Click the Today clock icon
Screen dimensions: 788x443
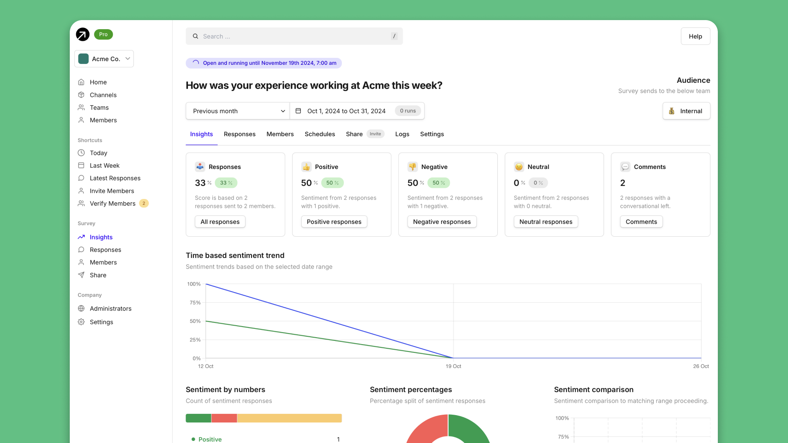[x=81, y=153]
